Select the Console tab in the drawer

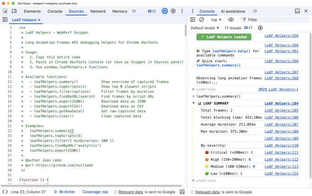207,11
